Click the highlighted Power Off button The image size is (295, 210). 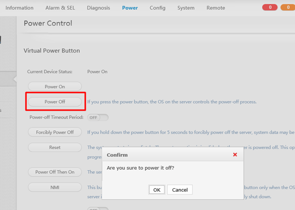55,102
